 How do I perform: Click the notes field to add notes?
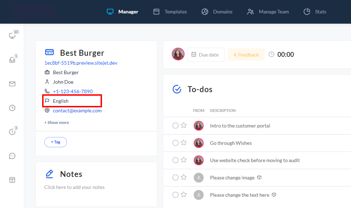[74, 187]
